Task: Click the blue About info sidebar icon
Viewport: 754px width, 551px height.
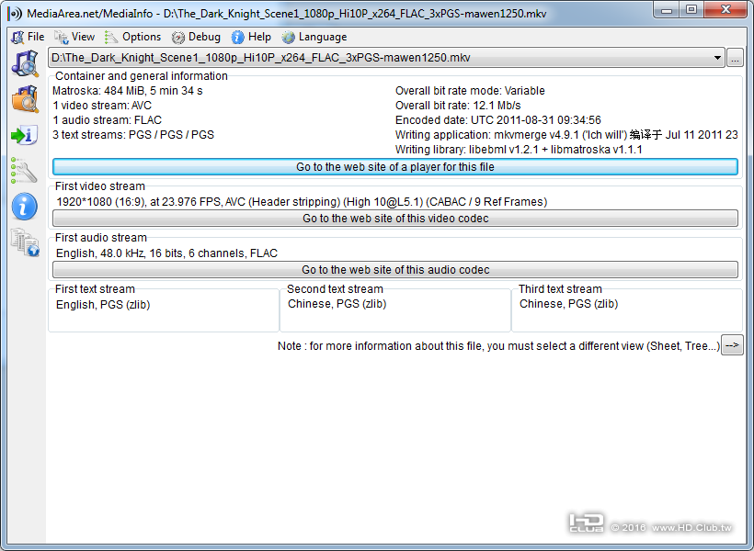Action: 24,207
